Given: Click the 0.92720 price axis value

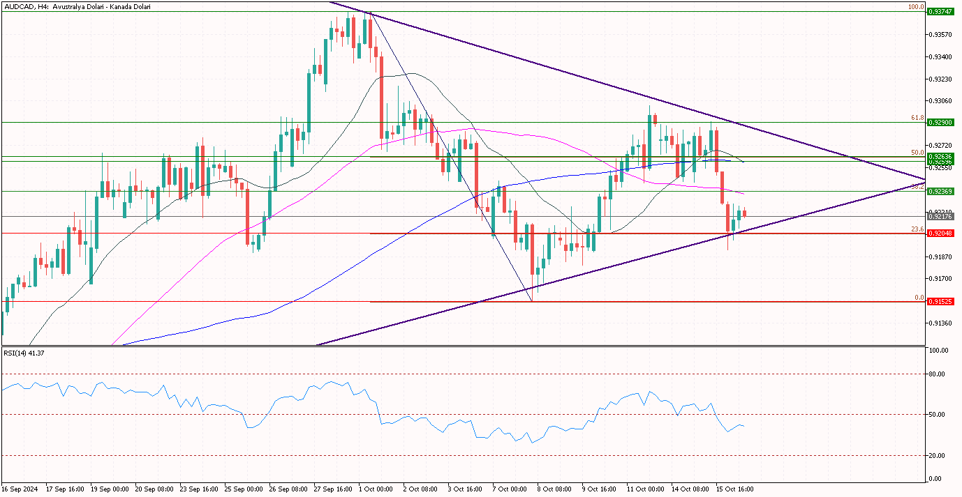Looking at the screenshot, I should (x=940, y=146).
